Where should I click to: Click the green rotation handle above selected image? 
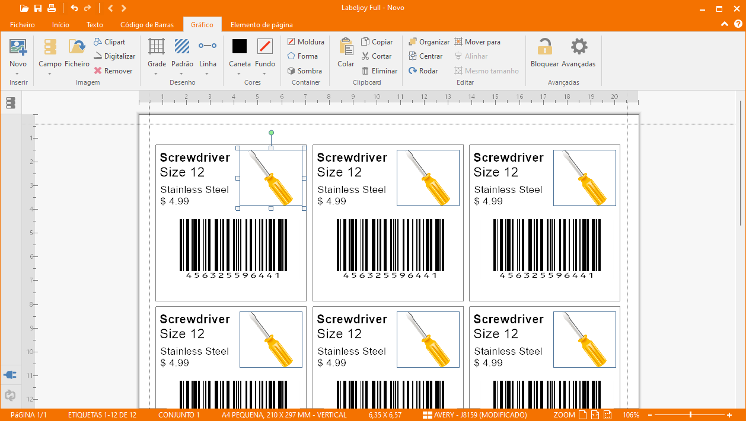coord(271,133)
